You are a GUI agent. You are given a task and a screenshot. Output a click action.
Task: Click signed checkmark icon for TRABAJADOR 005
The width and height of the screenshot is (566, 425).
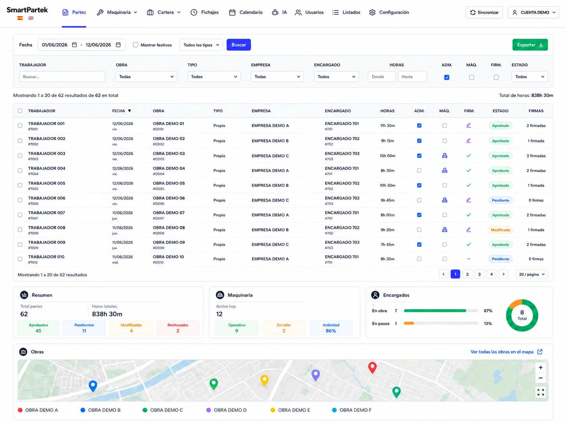(x=469, y=185)
